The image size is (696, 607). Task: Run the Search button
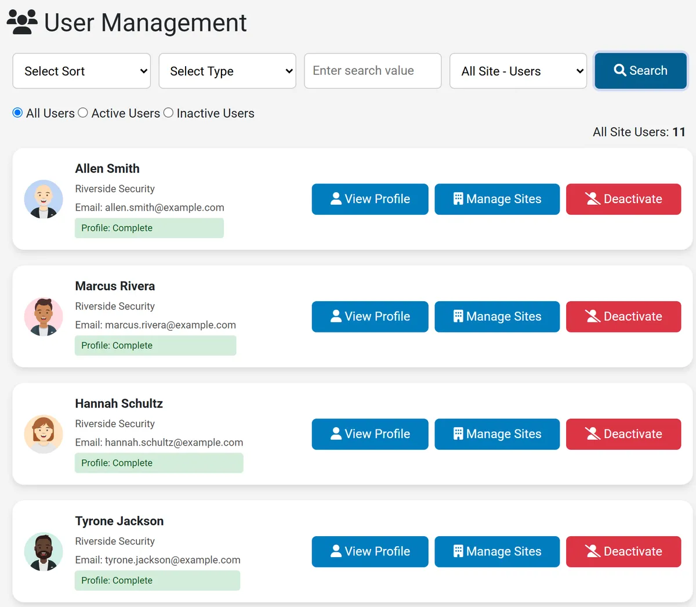(641, 71)
